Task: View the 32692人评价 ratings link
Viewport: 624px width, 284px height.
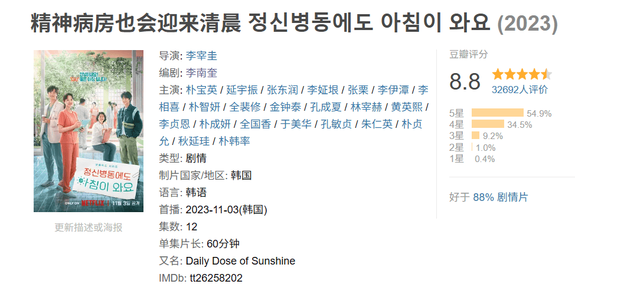Action: tap(520, 90)
